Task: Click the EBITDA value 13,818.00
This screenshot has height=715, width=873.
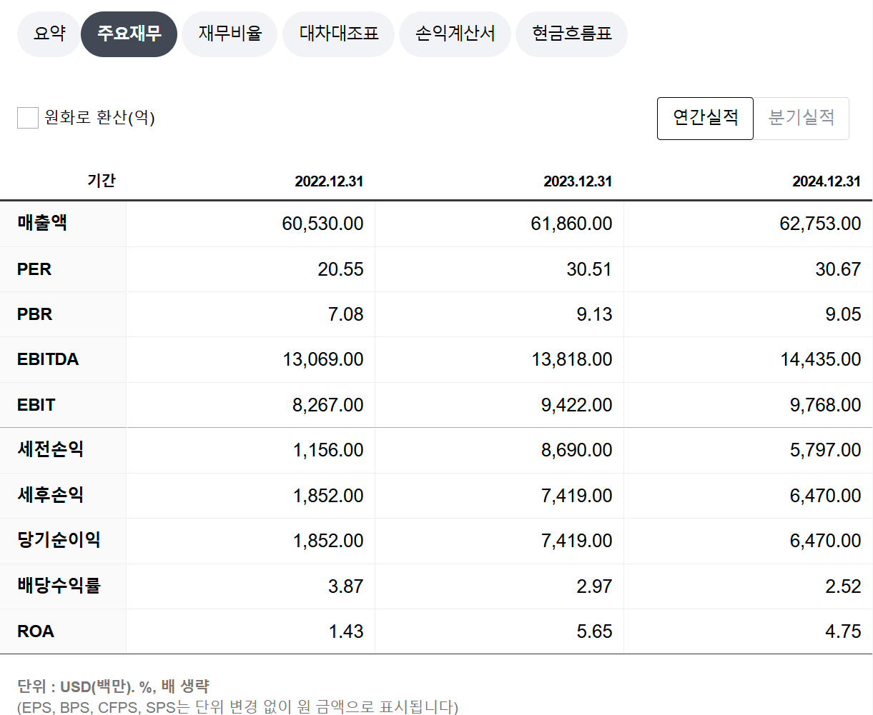Action: tap(572, 359)
